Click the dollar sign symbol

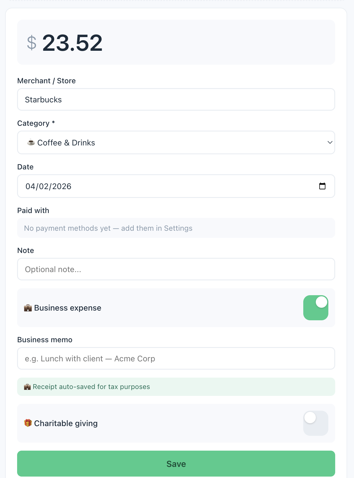point(32,43)
